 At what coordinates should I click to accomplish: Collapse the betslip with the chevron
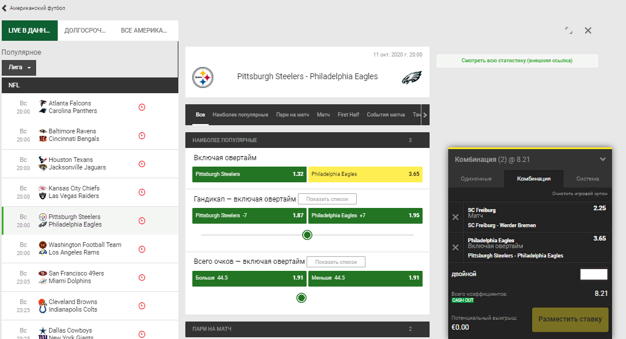[603, 159]
